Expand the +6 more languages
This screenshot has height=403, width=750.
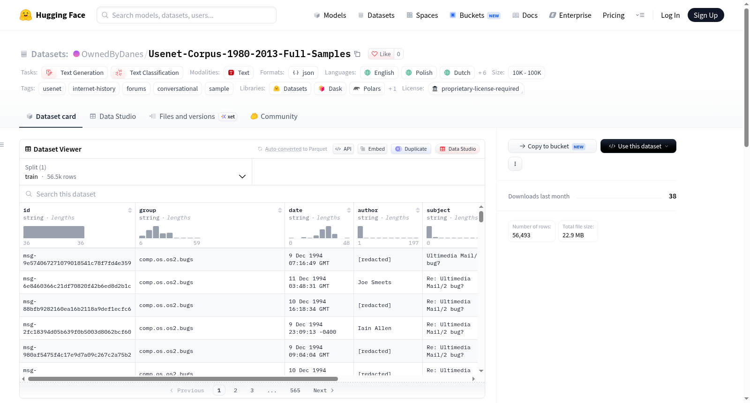[482, 73]
